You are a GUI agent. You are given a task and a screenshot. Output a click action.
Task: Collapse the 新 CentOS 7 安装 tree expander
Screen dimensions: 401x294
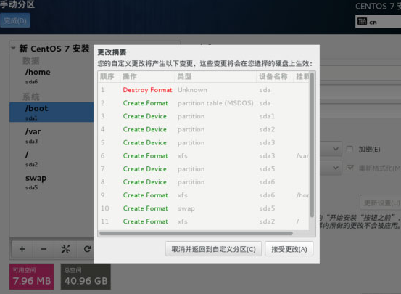click(x=13, y=48)
